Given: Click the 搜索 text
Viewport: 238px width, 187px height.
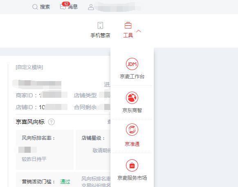Looking at the screenshot, I should (x=45, y=7).
